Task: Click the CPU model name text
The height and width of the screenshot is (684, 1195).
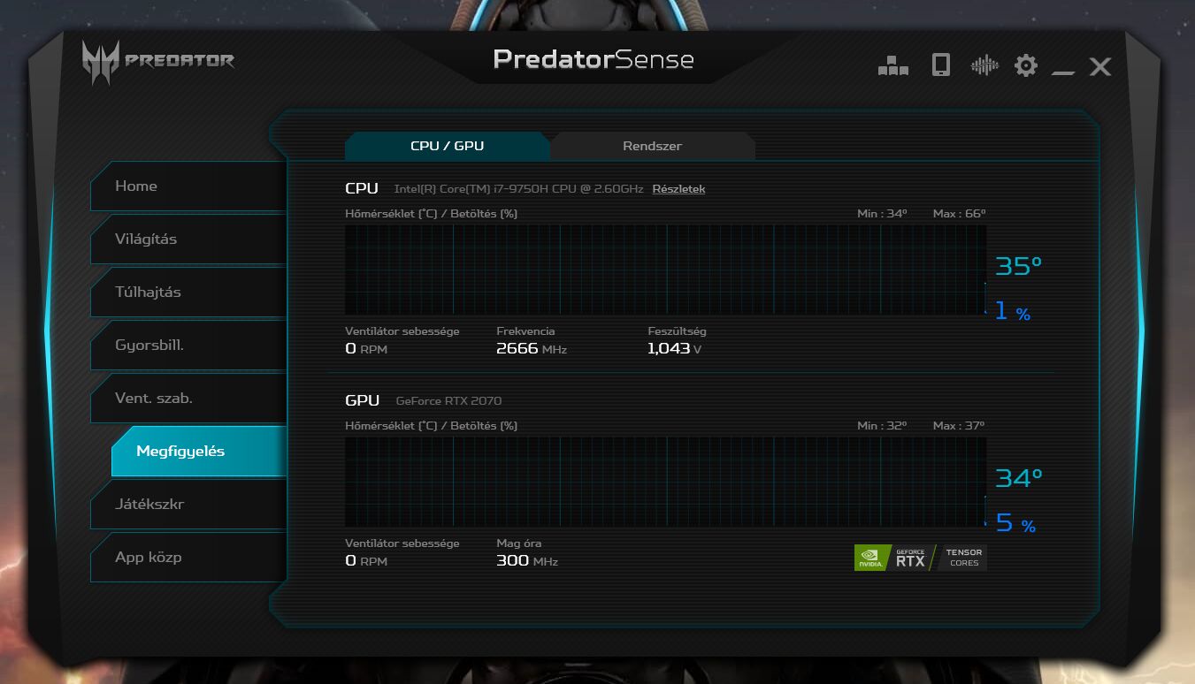Action: pos(518,189)
